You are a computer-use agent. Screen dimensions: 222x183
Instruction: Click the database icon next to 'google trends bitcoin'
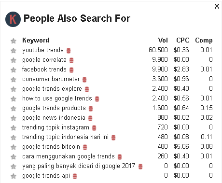pos(85,147)
